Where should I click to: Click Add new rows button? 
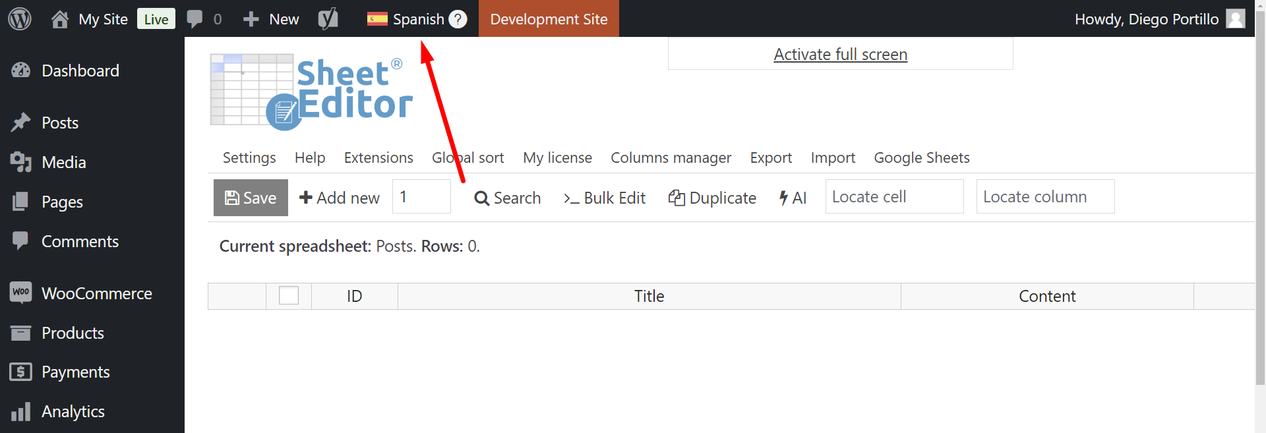click(340, 198)
